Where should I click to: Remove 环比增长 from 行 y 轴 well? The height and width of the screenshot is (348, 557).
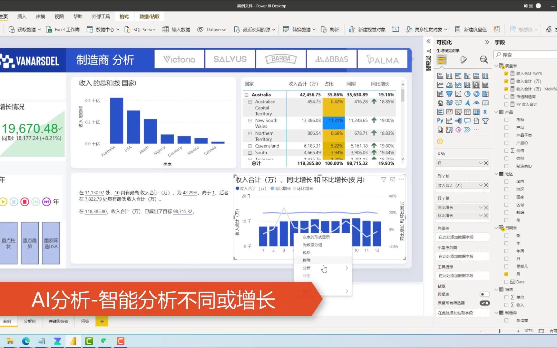click(x=486, y=216)
